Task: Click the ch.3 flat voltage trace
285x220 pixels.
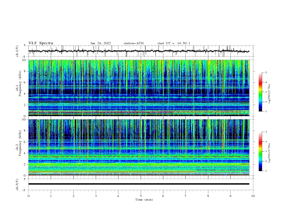Action: pos(139,184)
